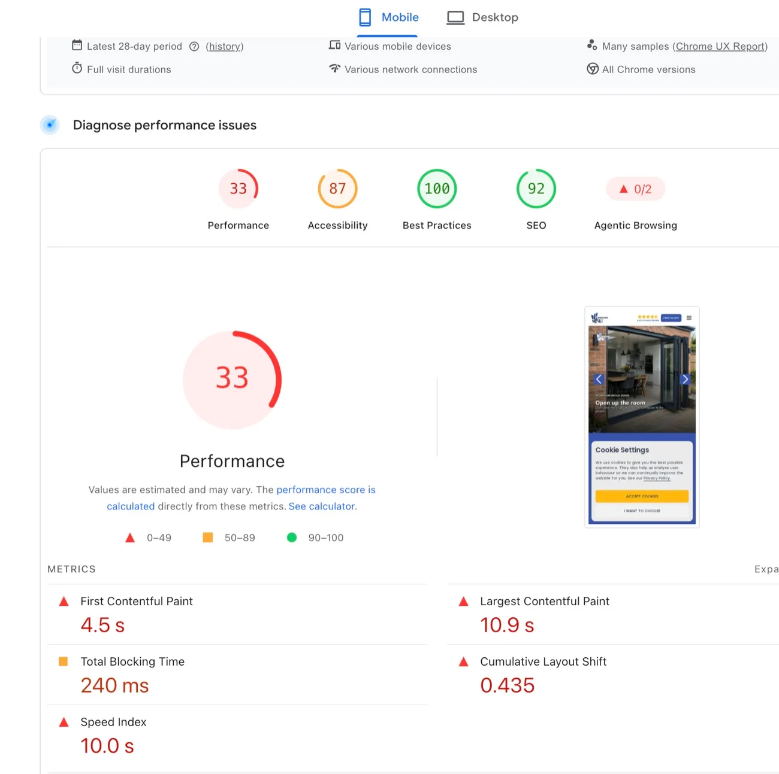Click the Chrome icon beside All Chrome versions

click(x=593, y=69)
